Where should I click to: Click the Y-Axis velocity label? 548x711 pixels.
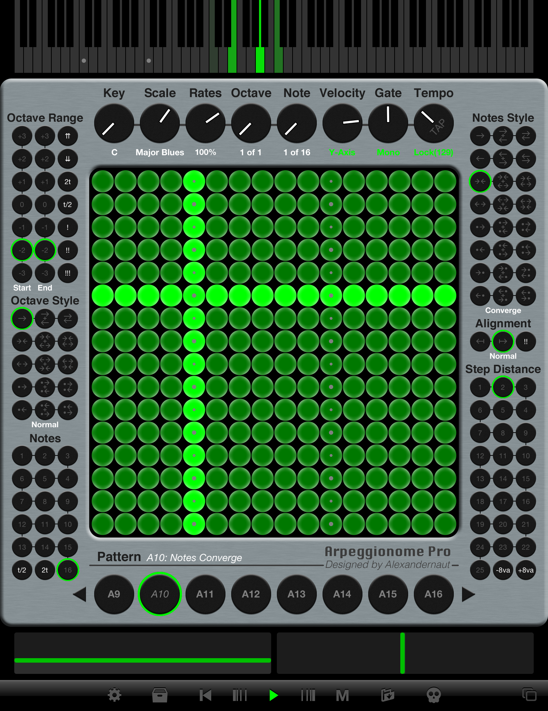(x=342, y=152)
